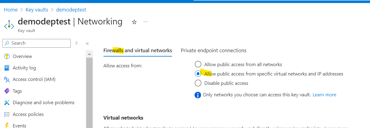Click the Activity log icon
This screenshot has height=128, width=370.
7,68
